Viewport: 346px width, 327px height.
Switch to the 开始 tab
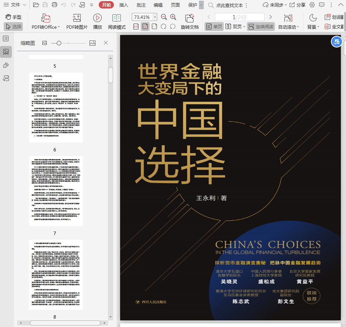106,5
